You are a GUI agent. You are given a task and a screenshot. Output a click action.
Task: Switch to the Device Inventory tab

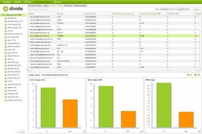click(x=35, y=5)
